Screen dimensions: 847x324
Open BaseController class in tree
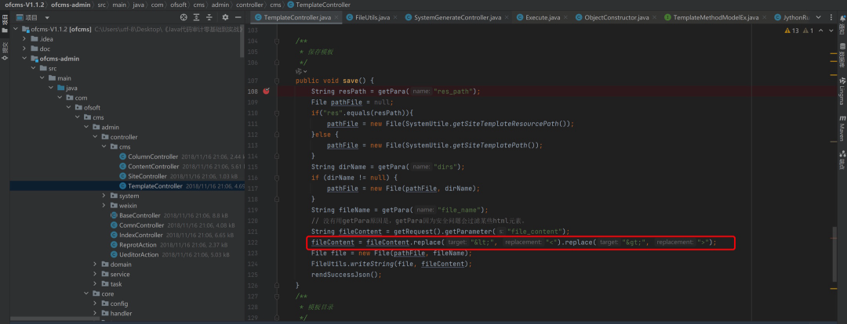click(140, 215)
